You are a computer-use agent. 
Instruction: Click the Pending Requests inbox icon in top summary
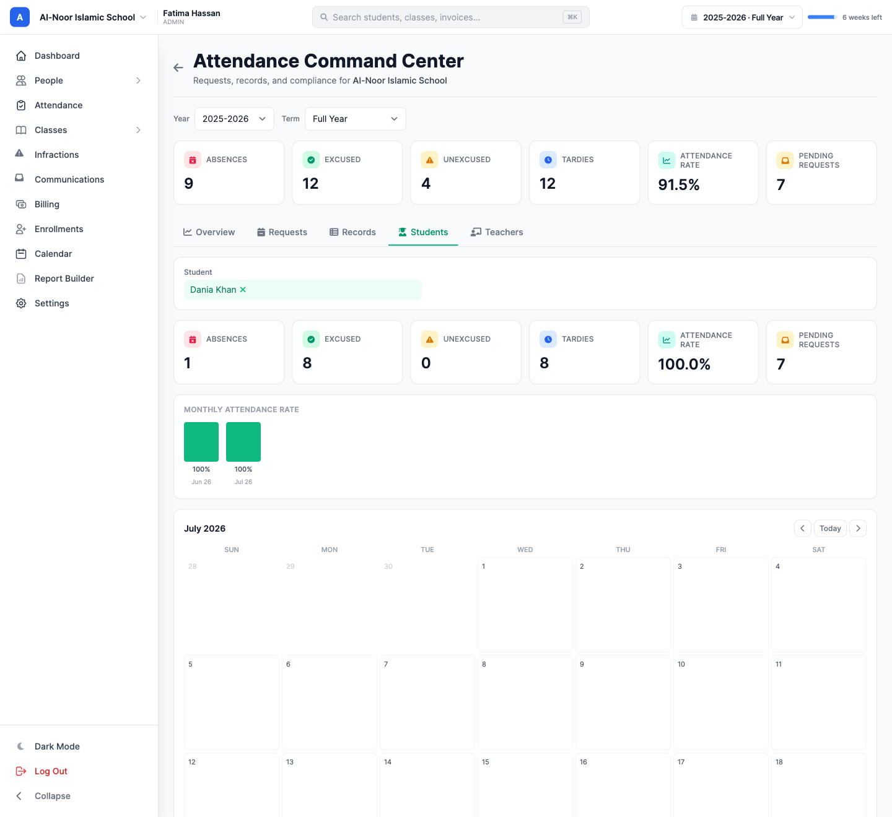click(x=785, y=160)
